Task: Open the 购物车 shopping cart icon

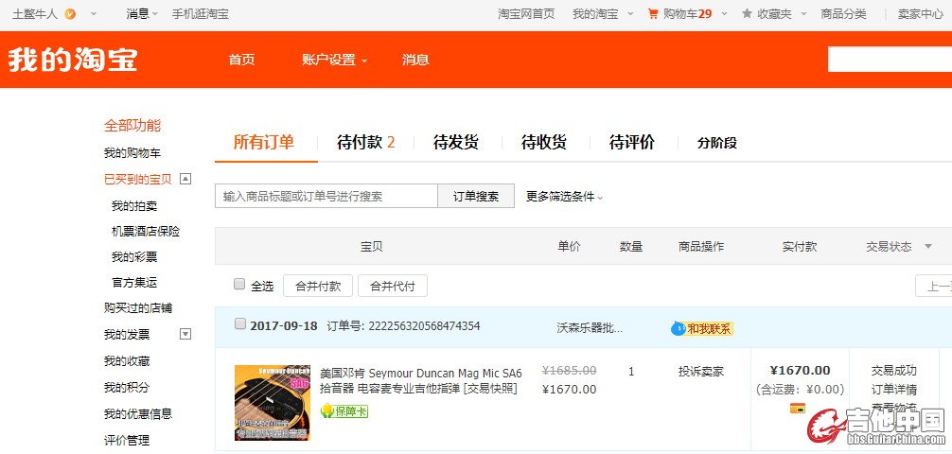Action: 653,14
